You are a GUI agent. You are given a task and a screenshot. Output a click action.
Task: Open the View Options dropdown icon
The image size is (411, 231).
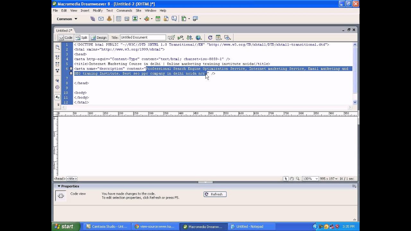(219, 38)
